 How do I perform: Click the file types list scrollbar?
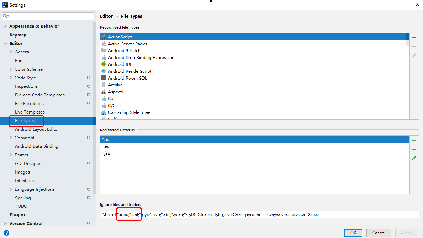click(x=407, y=39)
